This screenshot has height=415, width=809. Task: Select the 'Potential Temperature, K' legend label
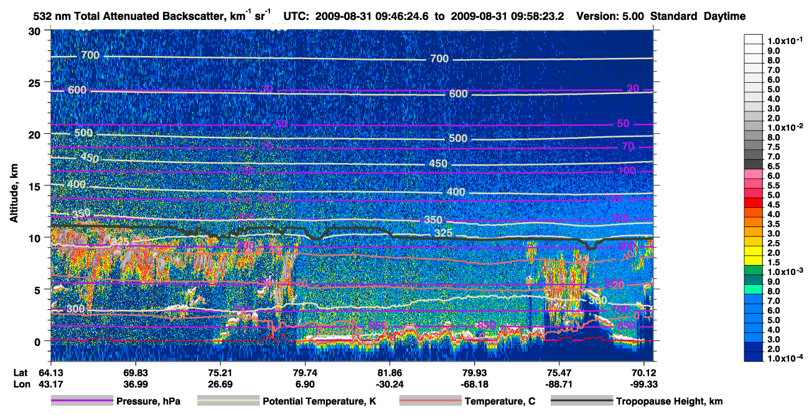319,402
